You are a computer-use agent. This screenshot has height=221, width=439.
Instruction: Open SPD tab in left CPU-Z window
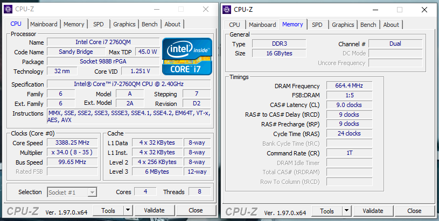tap(98, 24)
